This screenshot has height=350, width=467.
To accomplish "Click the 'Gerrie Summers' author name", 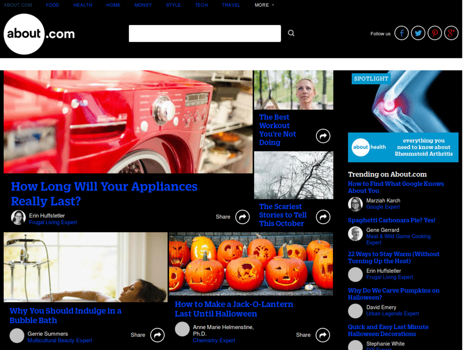I will click(x=47, y=334).
